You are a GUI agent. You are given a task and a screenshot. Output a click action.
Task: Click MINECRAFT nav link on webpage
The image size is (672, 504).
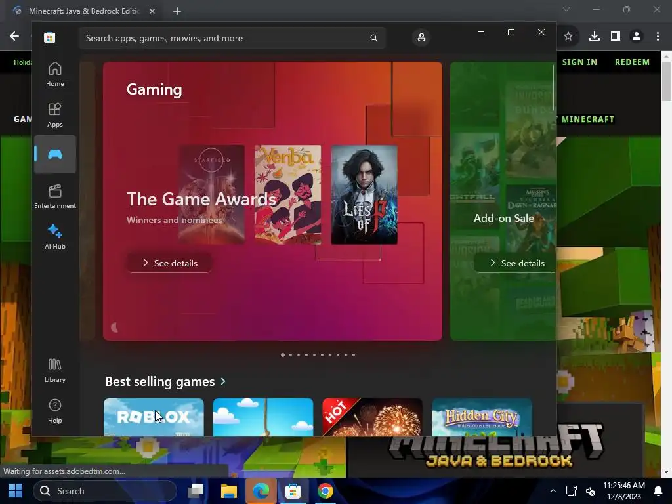click(x=588, y=119)
